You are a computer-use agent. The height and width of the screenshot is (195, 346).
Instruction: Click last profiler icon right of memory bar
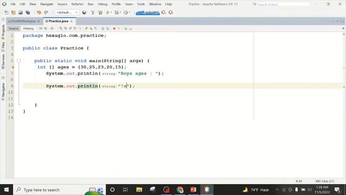(171, 12)
